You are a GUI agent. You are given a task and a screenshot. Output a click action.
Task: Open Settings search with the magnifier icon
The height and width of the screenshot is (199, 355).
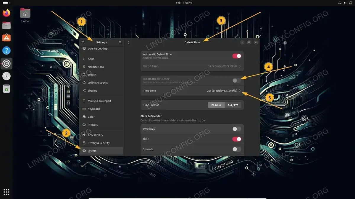click(x=83, y=42)
